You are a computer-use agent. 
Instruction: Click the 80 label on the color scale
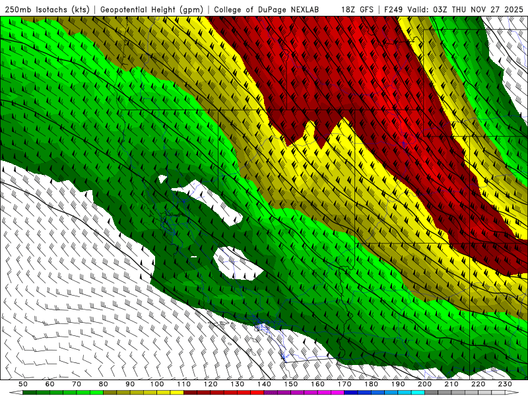tap(104, 384)
